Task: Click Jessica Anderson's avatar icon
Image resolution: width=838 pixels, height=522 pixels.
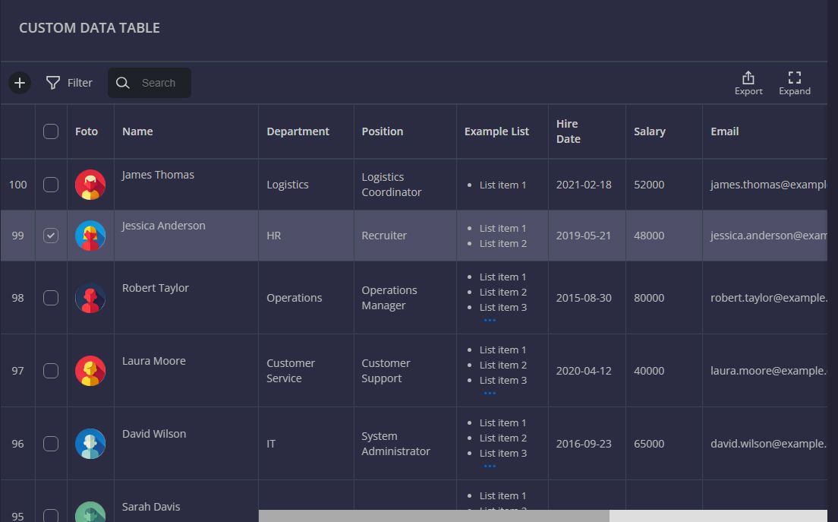Action: click(90, 236)
